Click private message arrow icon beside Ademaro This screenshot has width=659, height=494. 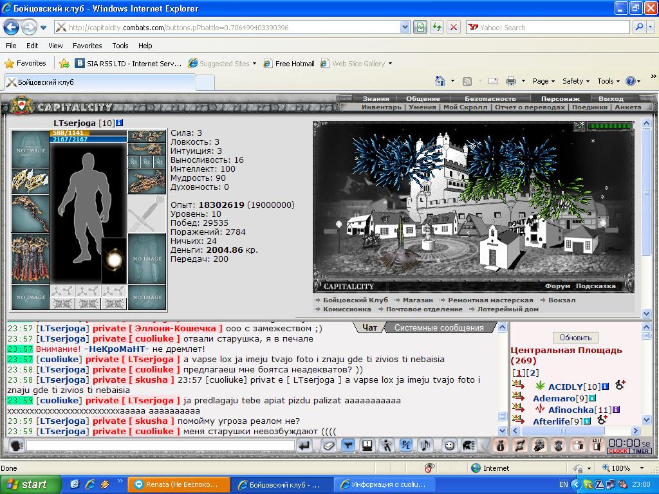(x=518, y=396)
